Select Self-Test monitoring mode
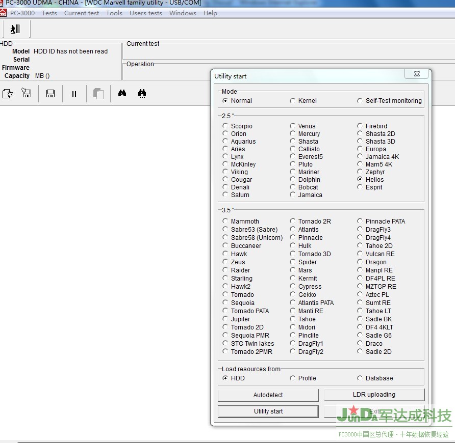This screenshot has width=455, height=443. tap(360, 100)
